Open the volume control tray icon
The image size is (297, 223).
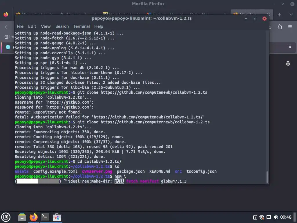coord(276,217)
